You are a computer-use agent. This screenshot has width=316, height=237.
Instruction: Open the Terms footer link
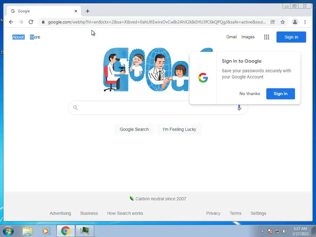235,213
